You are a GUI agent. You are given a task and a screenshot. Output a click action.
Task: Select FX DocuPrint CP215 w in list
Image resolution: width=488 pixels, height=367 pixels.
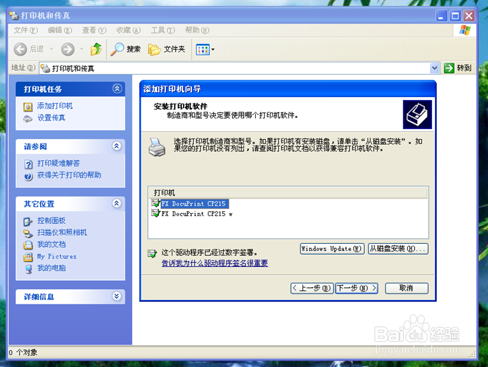click(x=197, y=214)
